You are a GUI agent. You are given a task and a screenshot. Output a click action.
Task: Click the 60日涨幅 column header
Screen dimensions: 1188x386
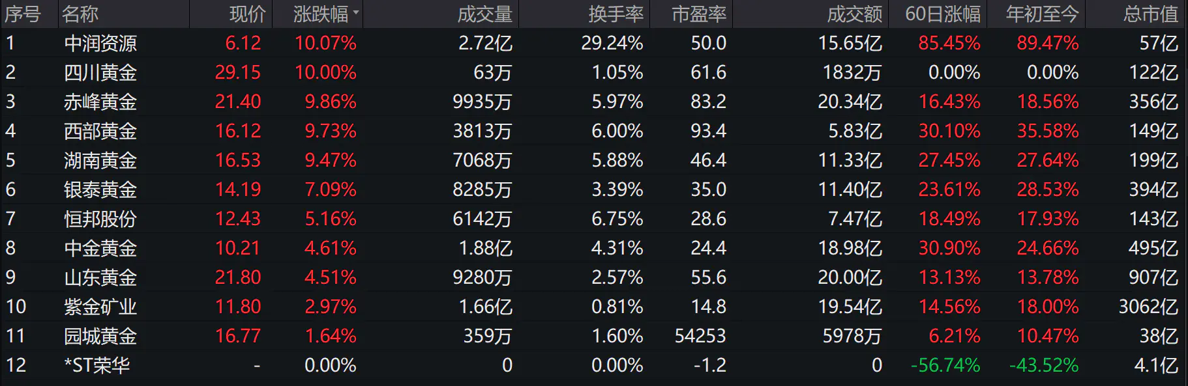942,14
